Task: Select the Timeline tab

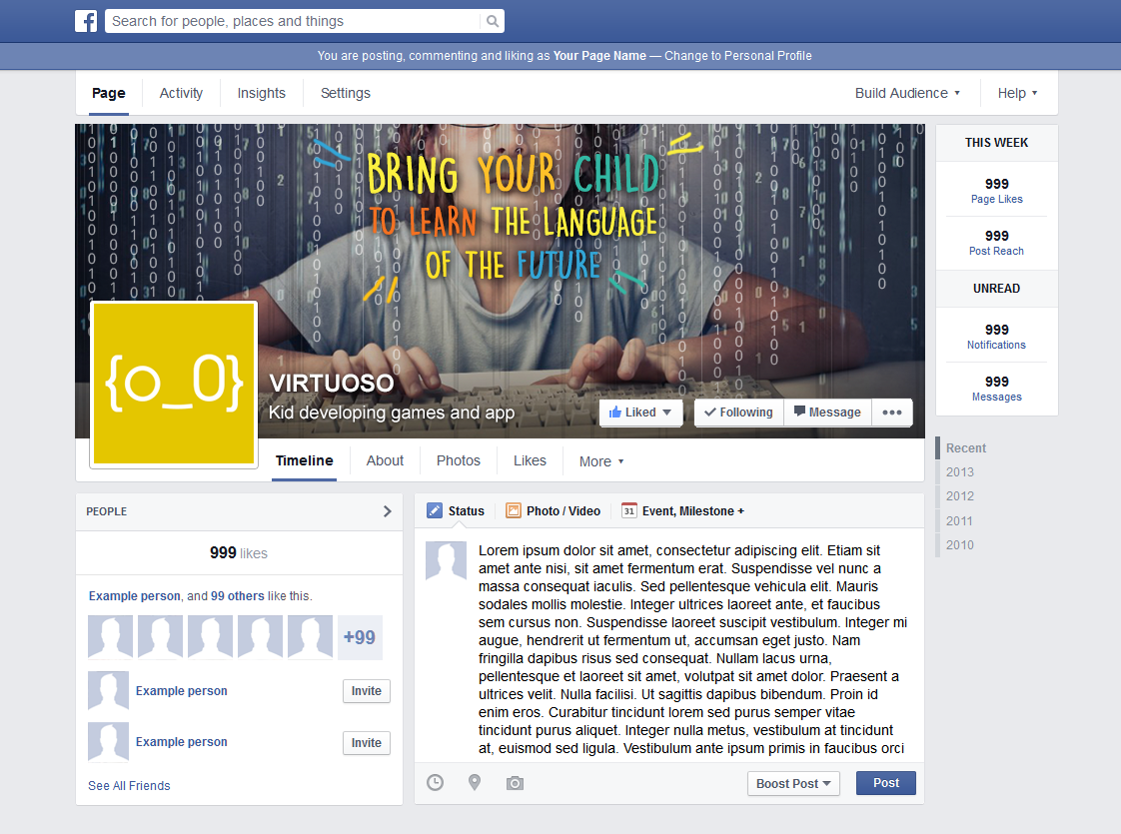Action: point(305,461)
